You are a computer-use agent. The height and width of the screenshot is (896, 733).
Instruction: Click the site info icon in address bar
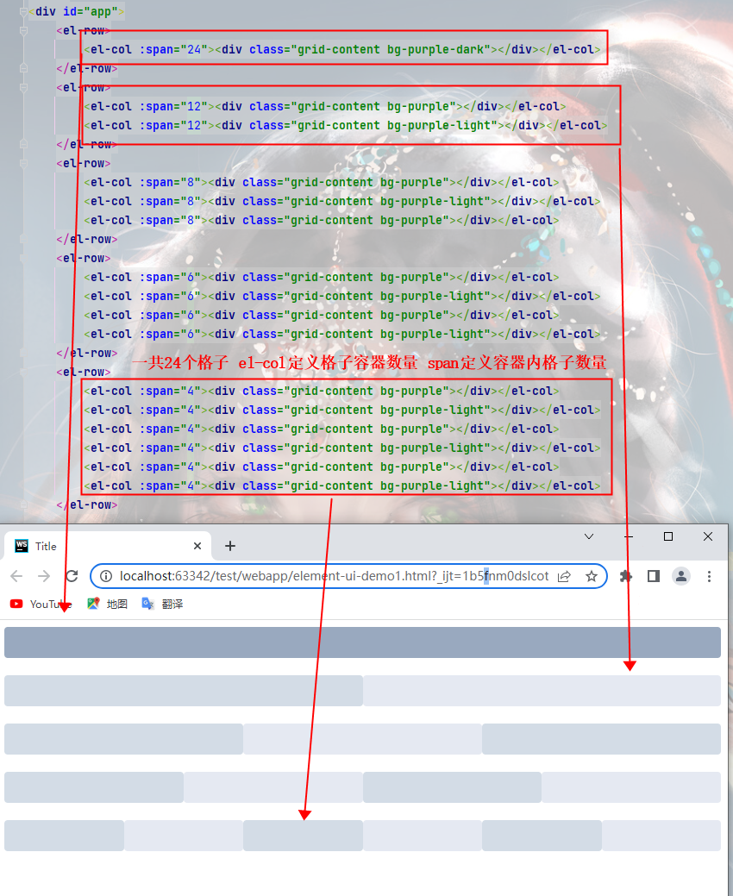tap(106, 576)
